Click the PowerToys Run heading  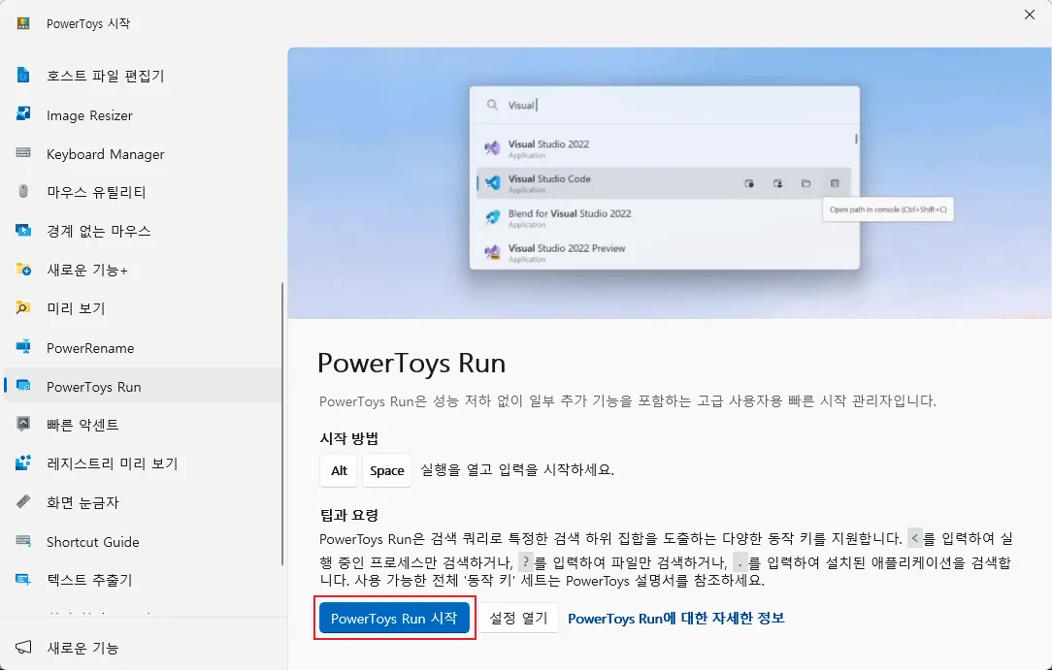[411, 364]
